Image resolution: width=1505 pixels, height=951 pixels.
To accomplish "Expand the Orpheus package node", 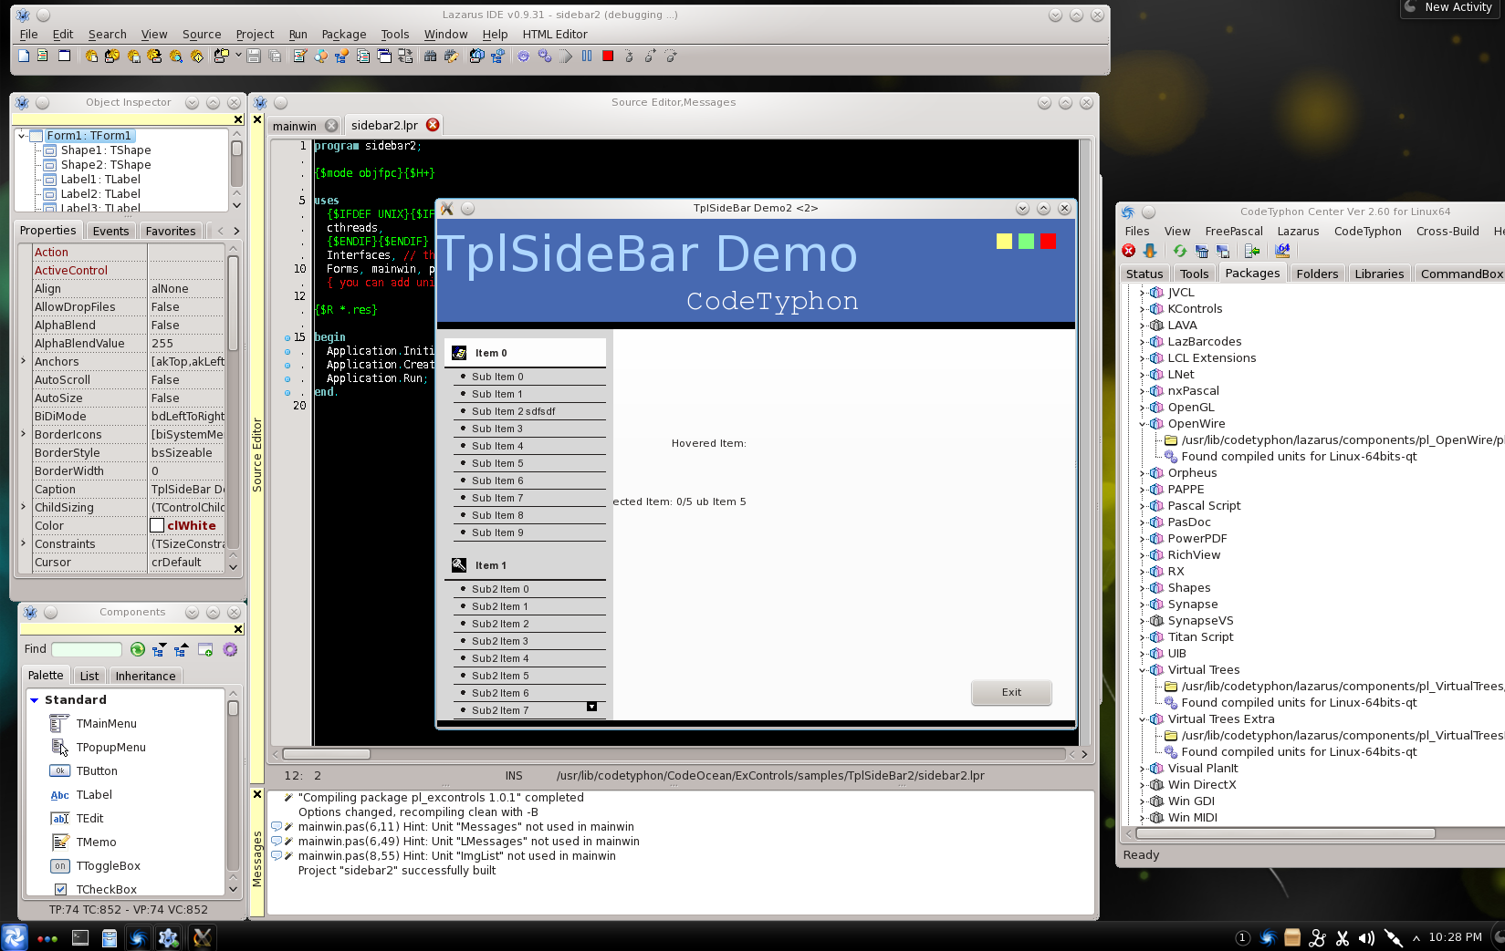I will click(1142, 473).
